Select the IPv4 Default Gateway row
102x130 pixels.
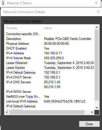[x=49, y=73]
